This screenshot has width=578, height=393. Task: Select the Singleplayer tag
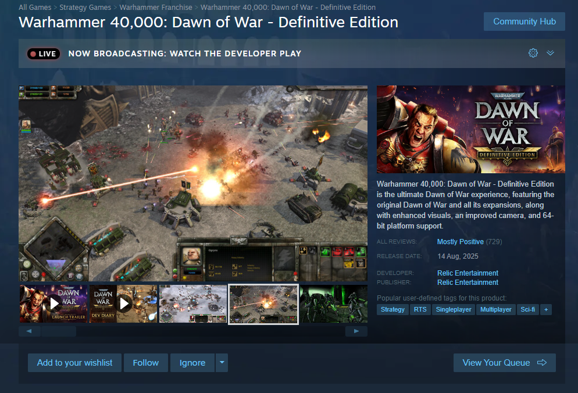[454, 310]
